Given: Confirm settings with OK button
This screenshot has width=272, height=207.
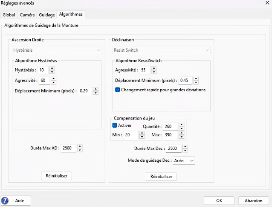Looking at the screenshot, I should [219, 201].
